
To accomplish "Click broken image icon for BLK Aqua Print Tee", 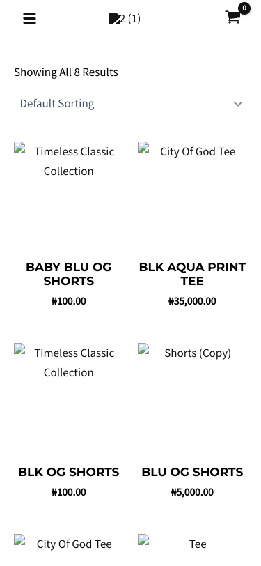I will point(143,148).
